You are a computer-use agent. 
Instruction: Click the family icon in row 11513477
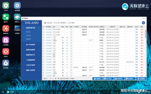click(71, 37)
